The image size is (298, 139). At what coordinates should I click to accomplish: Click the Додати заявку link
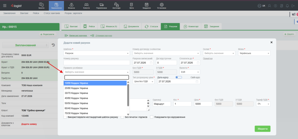pyautogui.click(x=29, y=124)
